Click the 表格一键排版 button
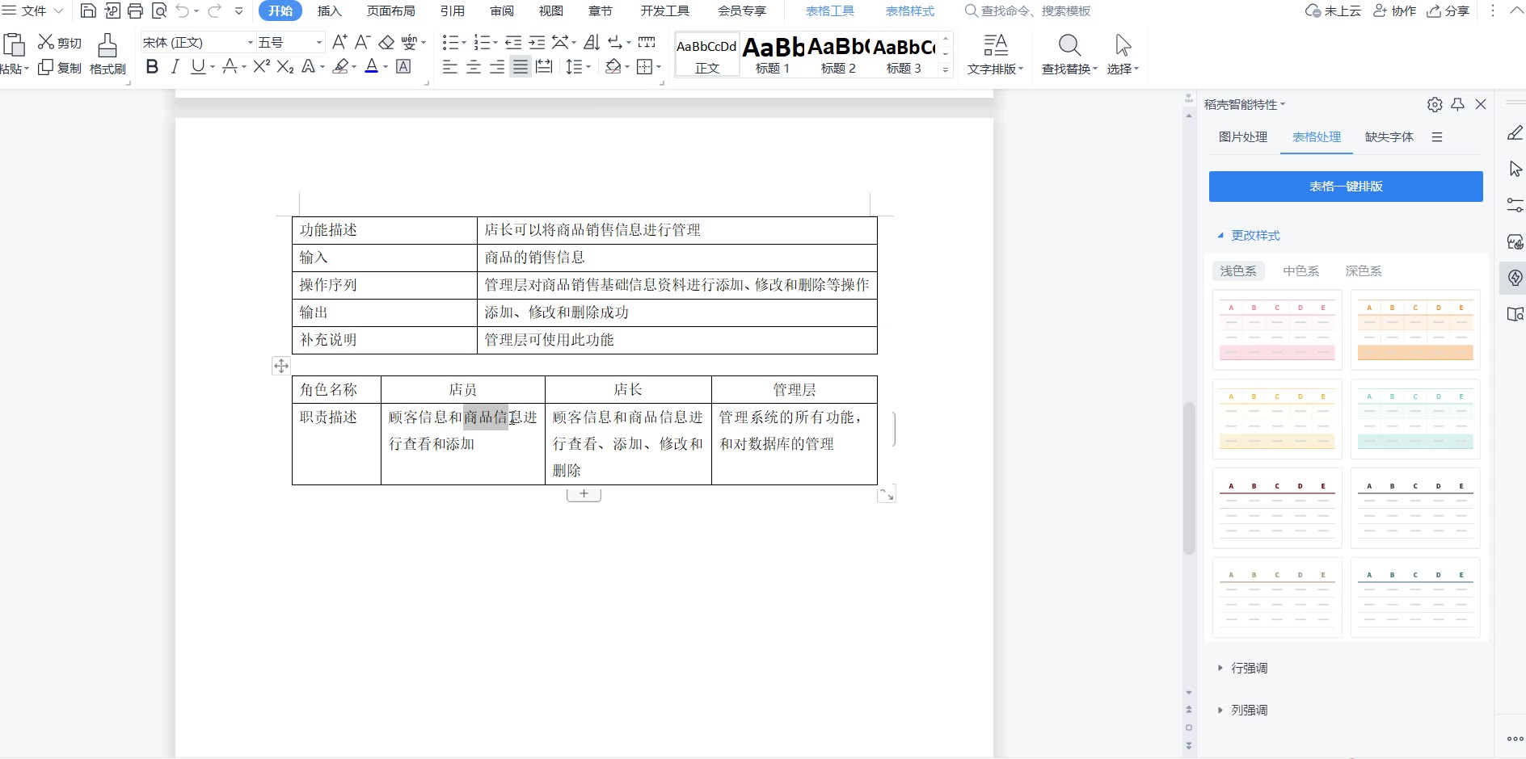The image size is (1526, 759). coord(1346,187)
